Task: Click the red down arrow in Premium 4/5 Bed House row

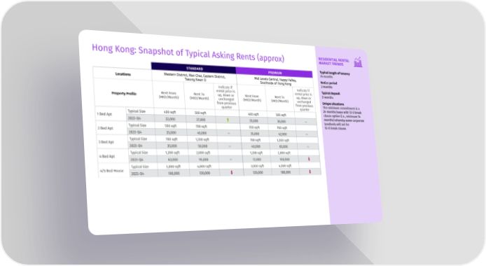Action: click(310, 171)
